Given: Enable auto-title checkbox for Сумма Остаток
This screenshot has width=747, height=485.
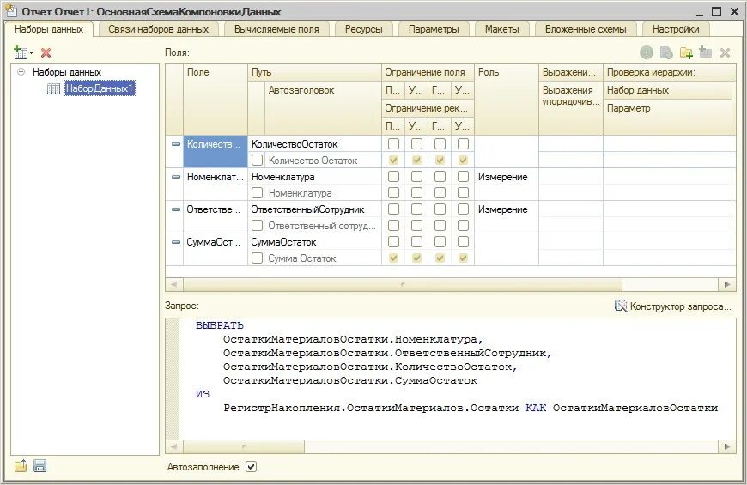Looking at the screenshot, I should pos(258,258).
